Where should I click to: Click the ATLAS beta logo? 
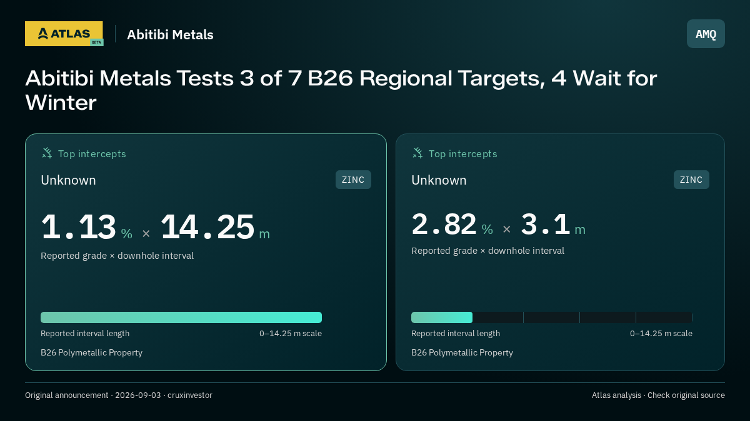pyautogui.click(x=64, y=34)
